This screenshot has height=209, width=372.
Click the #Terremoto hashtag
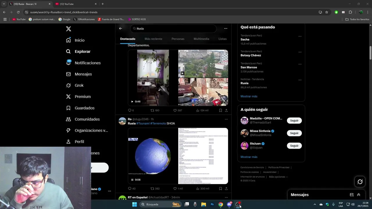click(158, 123)
